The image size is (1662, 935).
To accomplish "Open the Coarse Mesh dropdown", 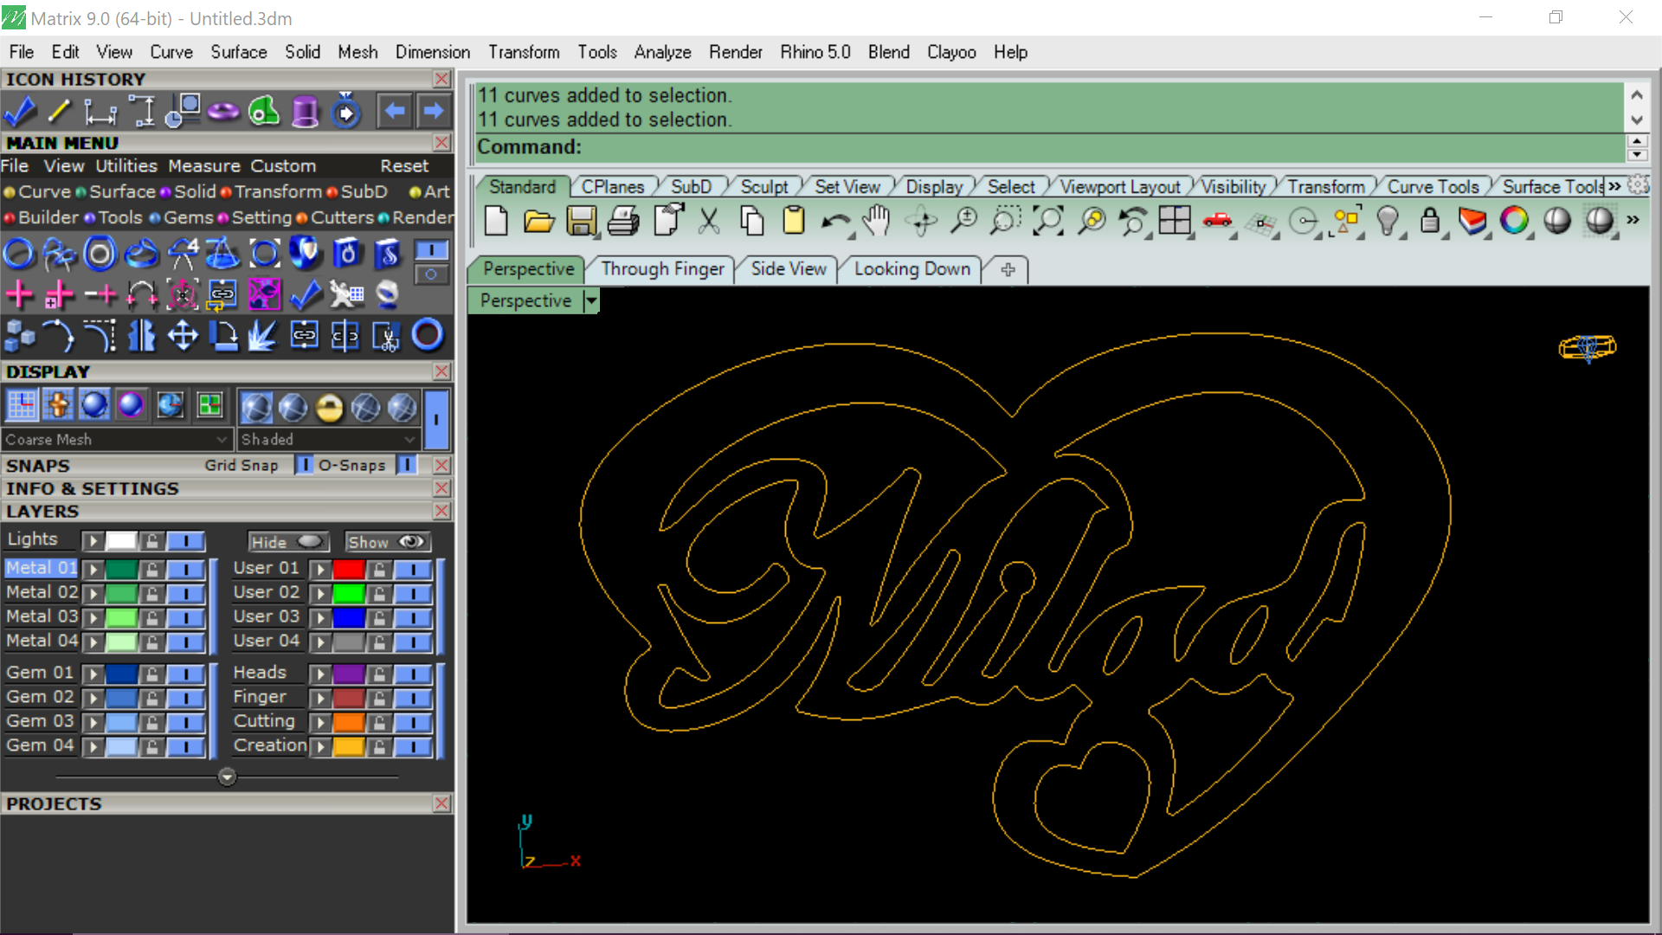I will pos(117,440).
